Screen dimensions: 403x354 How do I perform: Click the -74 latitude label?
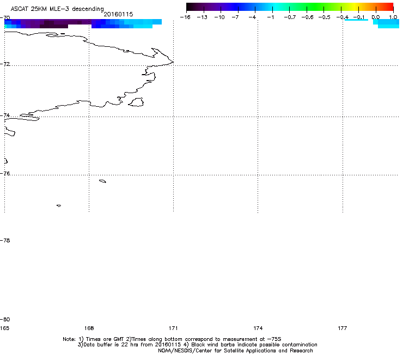pyautogui.click(x=5, y=115)
